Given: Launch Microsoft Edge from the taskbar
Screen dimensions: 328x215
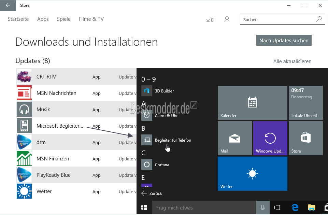Looking at the screenshot, I should point(295,207).
